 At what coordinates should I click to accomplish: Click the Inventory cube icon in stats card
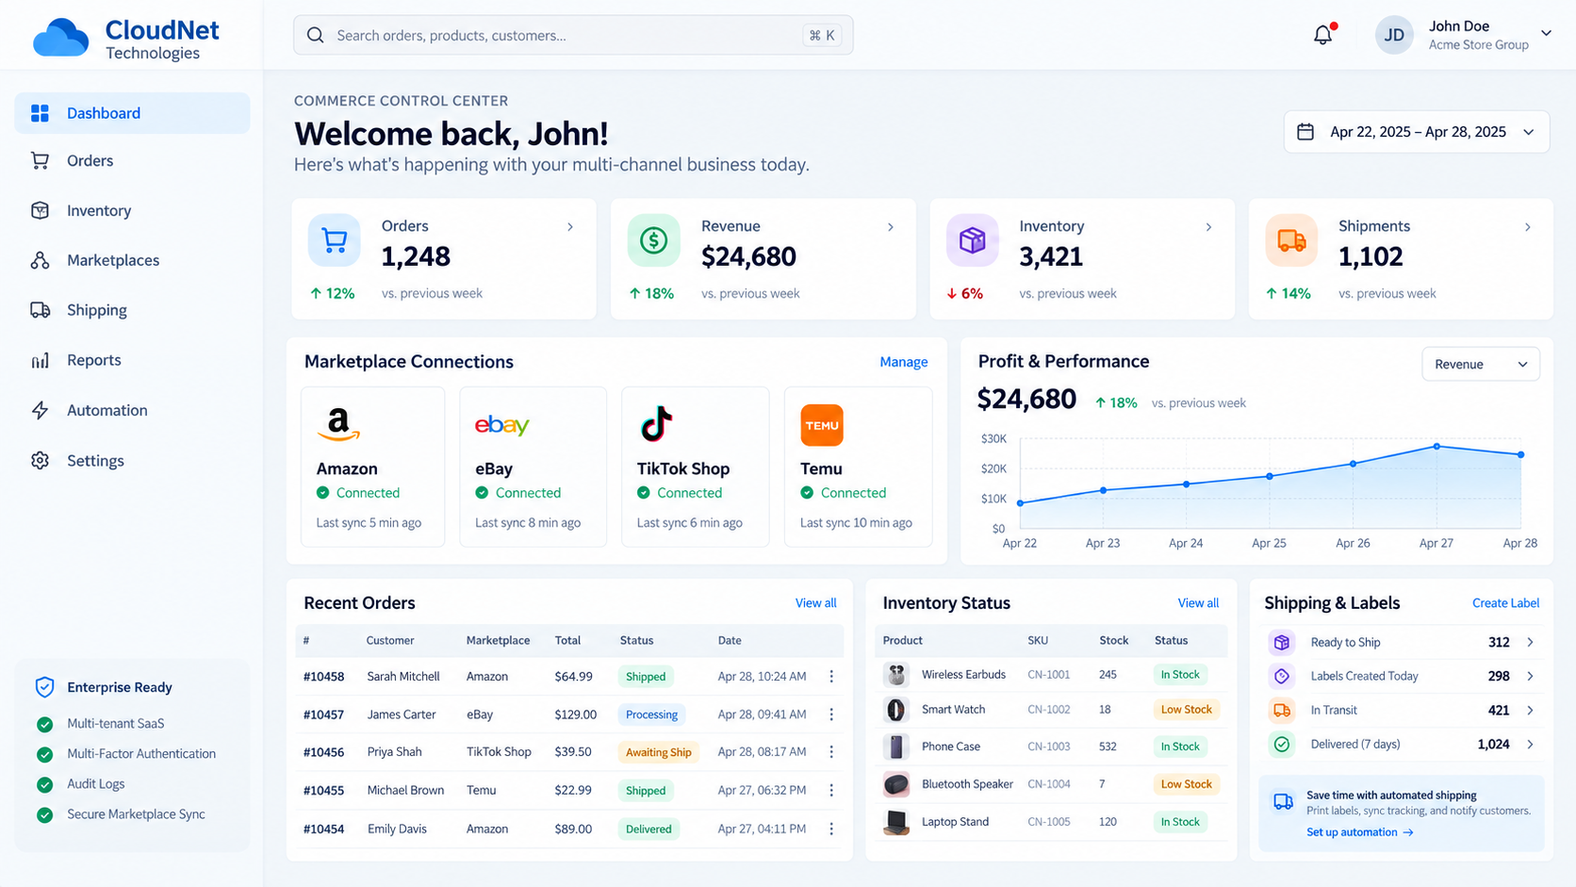[972, 240]
